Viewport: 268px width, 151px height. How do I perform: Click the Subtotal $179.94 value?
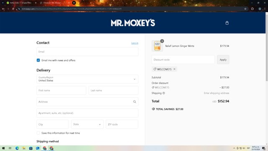pos(224,77)
